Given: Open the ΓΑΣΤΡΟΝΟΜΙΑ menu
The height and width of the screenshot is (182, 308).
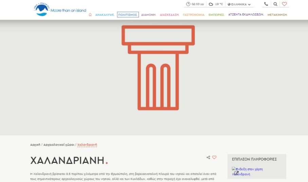Looking at the screenshot, I should point(194,15).
